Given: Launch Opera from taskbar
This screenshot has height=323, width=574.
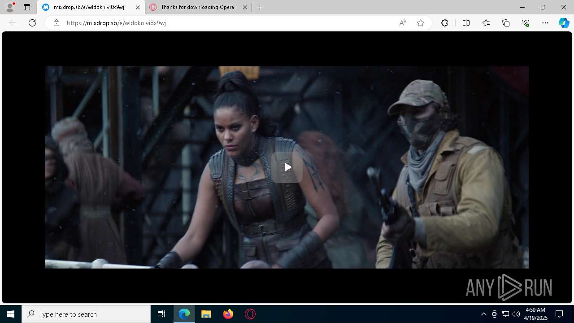Looking at the screenshot, I should pos(250,314).
